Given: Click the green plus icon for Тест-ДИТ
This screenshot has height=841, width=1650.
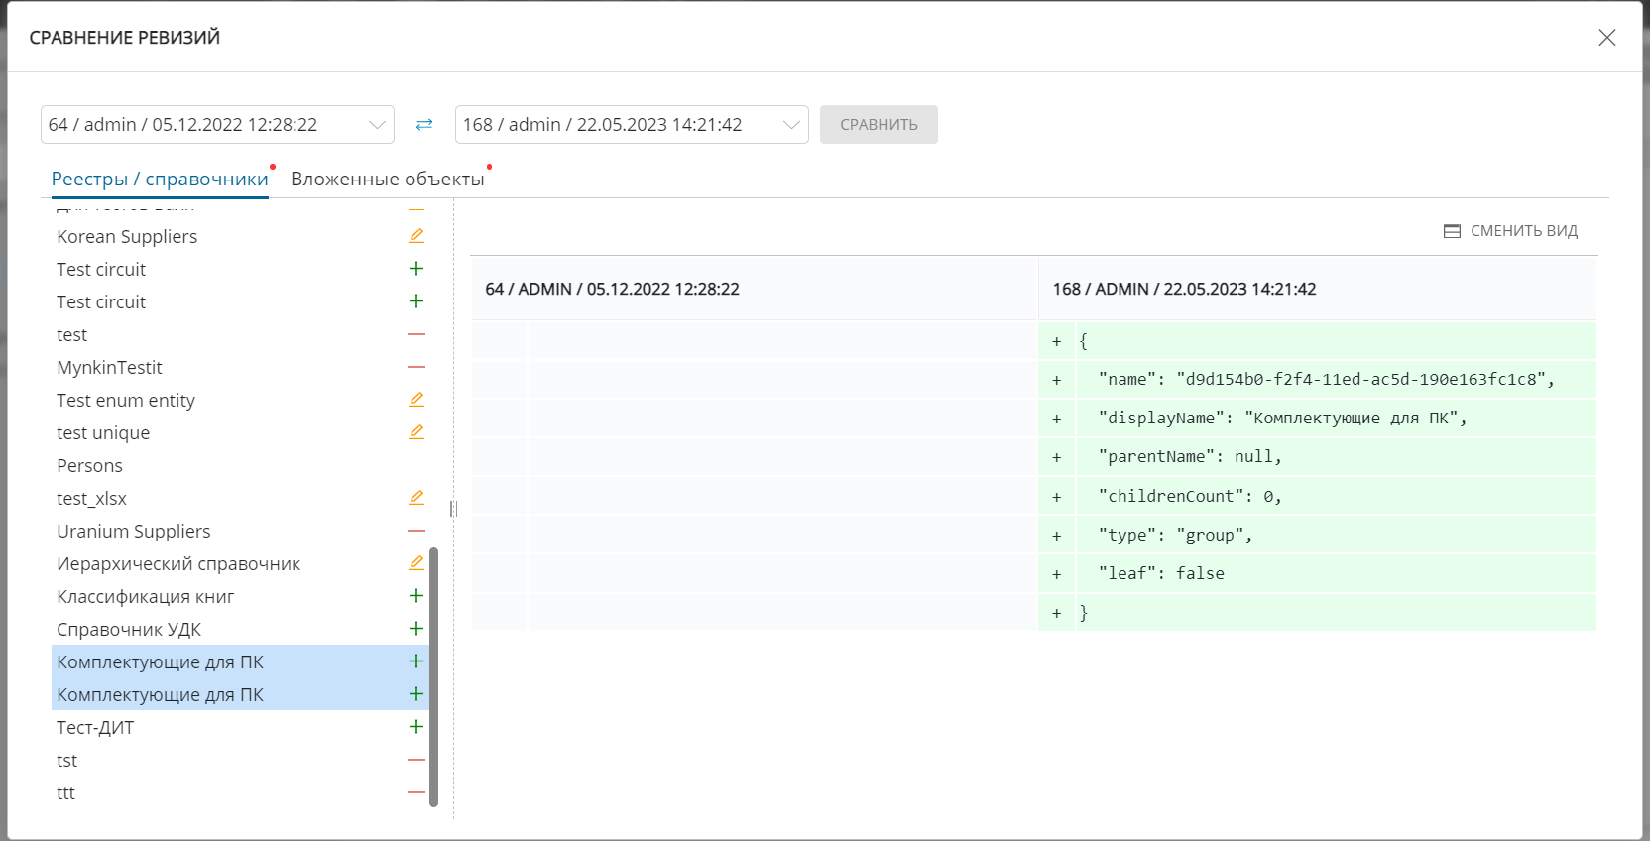Looking at the screenshot, I should (x=416, y=727).
